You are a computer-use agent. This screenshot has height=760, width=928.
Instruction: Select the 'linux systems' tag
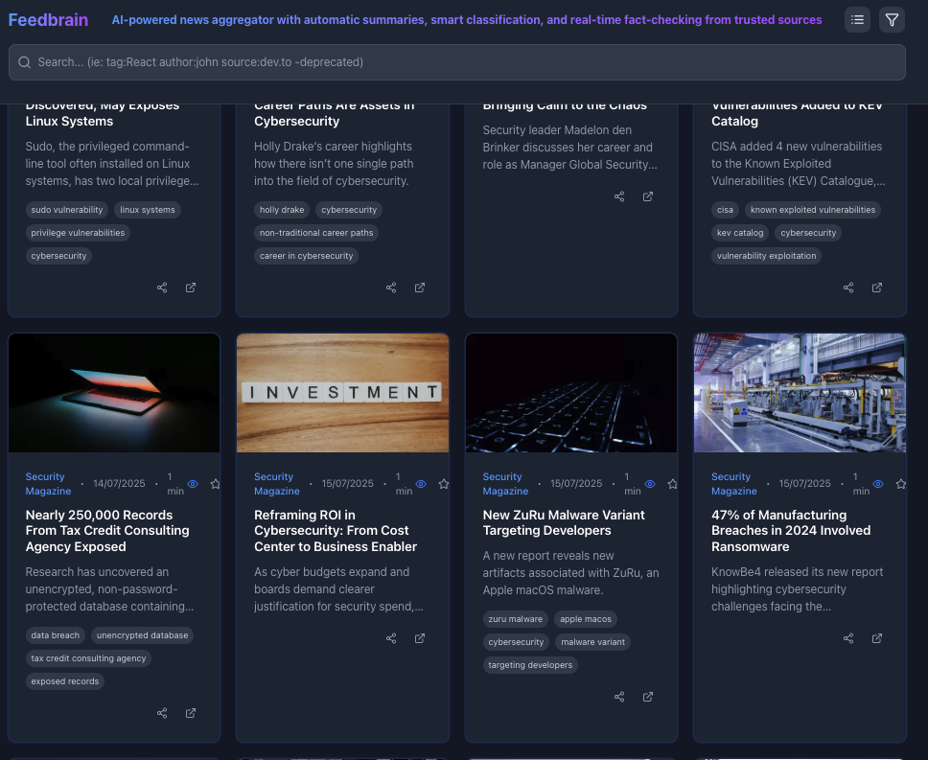coord(148,210)
